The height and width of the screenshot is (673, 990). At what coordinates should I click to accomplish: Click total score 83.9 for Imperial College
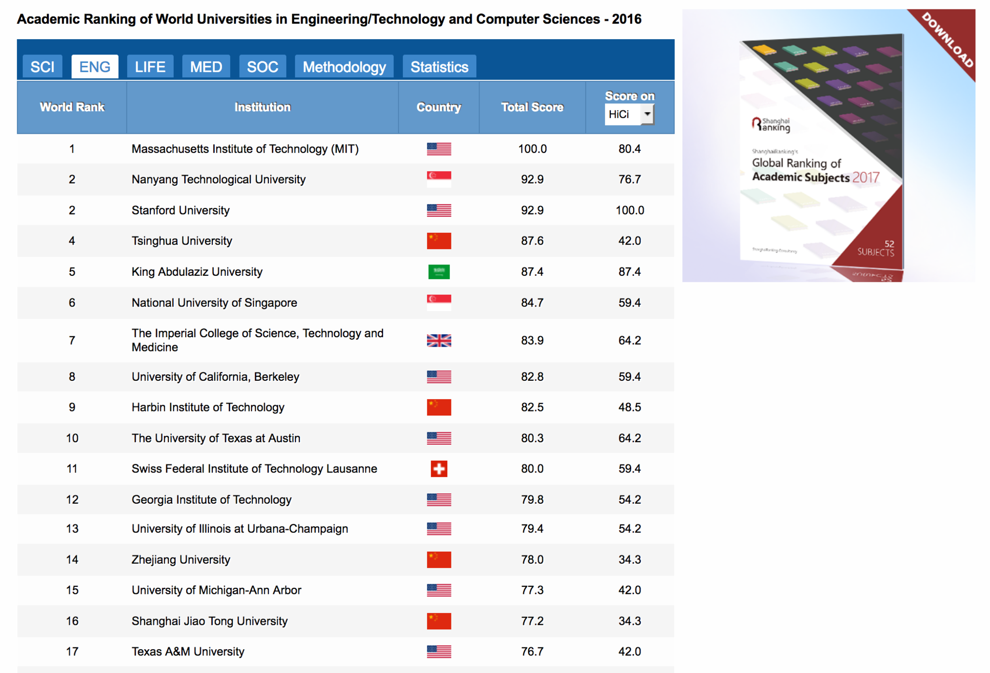click(x=532, y=341)
